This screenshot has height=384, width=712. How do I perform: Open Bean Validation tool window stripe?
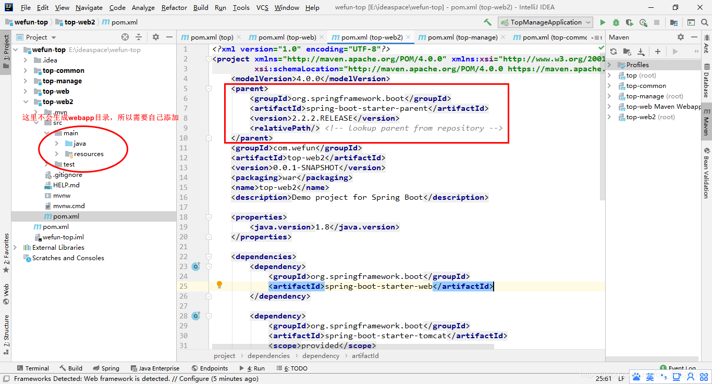coord(706,173)
